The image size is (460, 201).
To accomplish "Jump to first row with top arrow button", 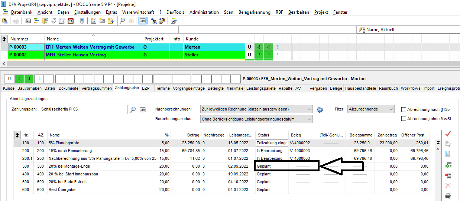I will coord(438,142).
